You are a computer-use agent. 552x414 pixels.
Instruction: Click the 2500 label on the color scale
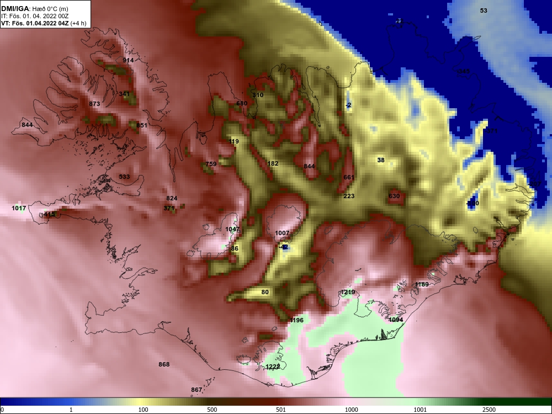pos(489,410)
